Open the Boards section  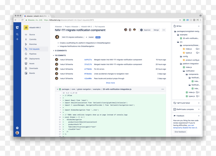36,73
